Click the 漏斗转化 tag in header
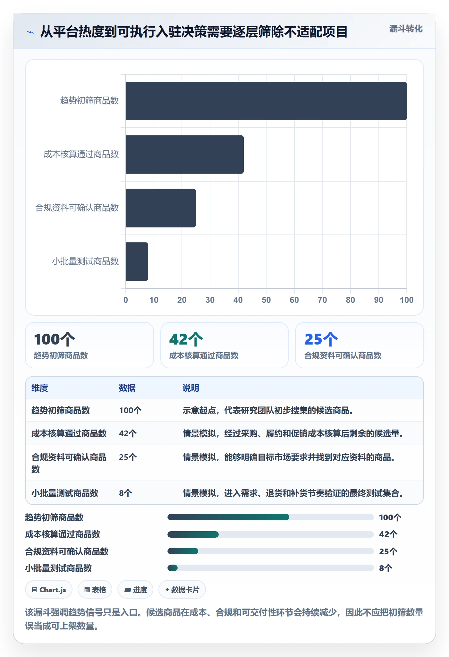The image size is (449, 657). [x=406, y=29]
